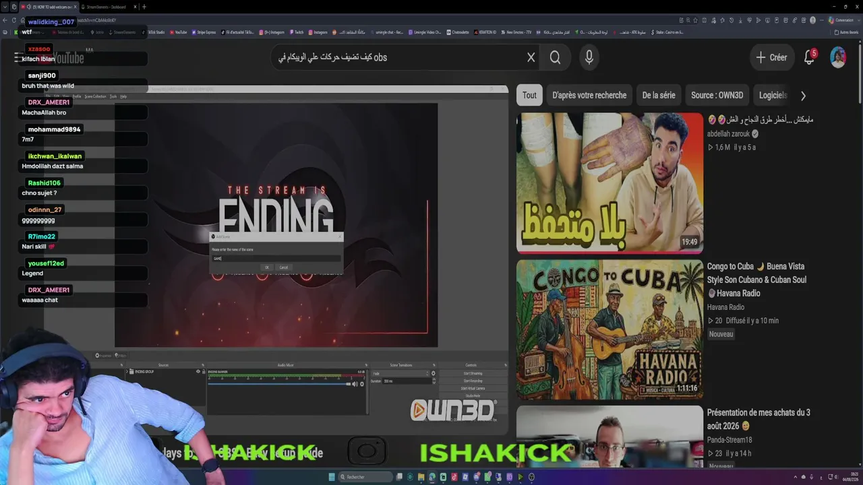Screen dimensions: 863x485
Task: Select the 'D'après votre recherche' chip
Action: click(x=589, y=96)
